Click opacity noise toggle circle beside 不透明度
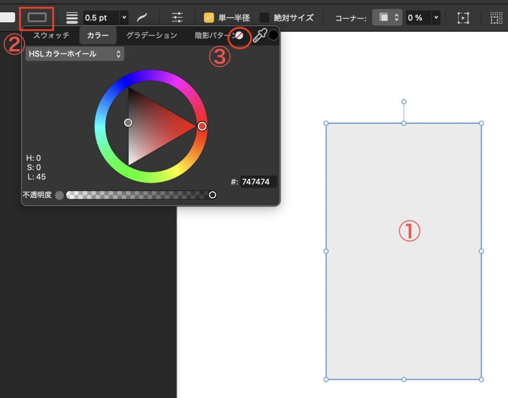The width and height of the screenshot is (508, 398). click(x=59, y=195)
